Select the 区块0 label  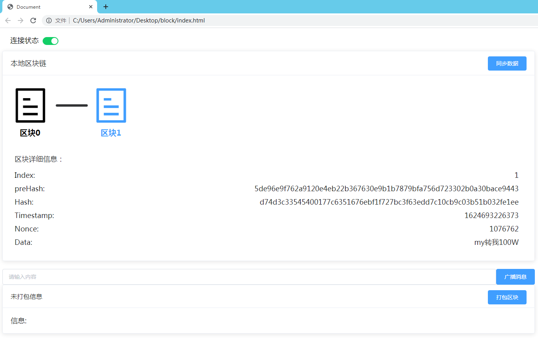click(x=30, y=132)
